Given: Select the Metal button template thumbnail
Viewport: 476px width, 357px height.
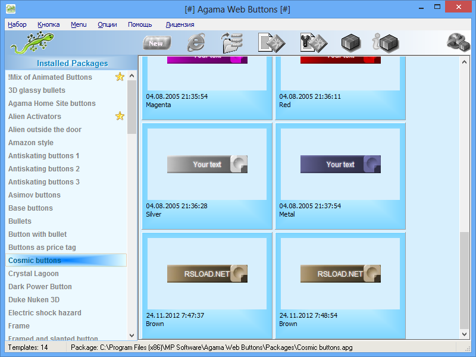Looking at the screenshot, I should coord(340,165).
